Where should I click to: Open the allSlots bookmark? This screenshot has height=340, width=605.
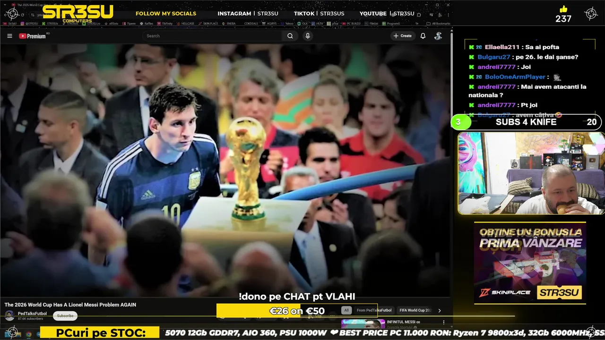tap(112, 24)
